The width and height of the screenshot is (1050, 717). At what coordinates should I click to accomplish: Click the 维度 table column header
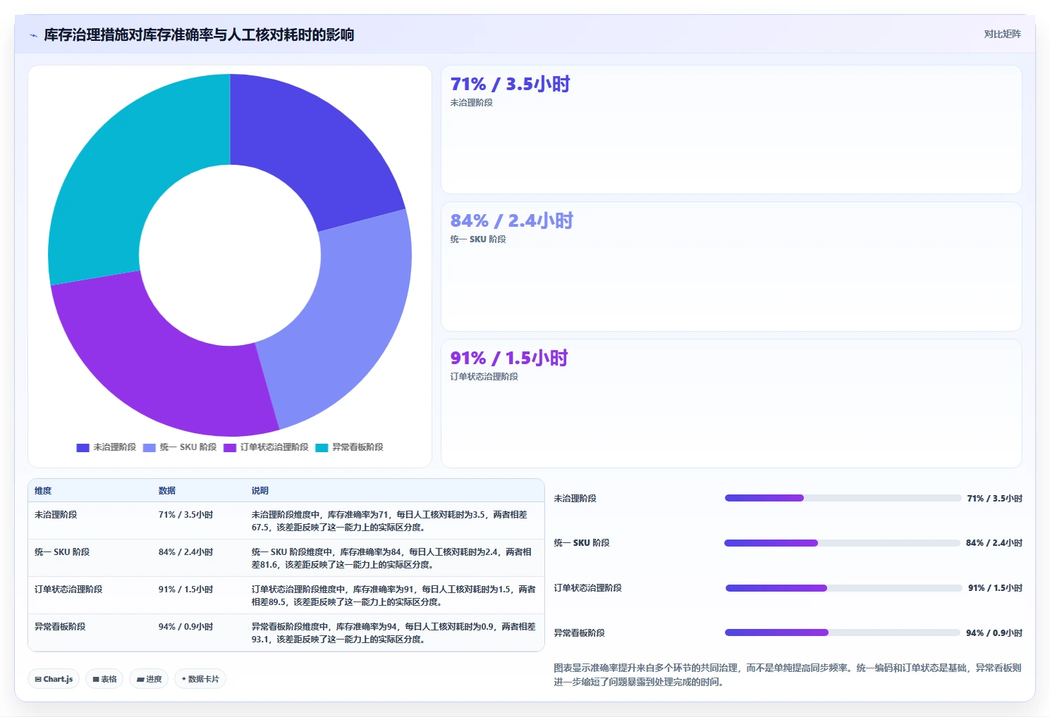click(43, 491)
